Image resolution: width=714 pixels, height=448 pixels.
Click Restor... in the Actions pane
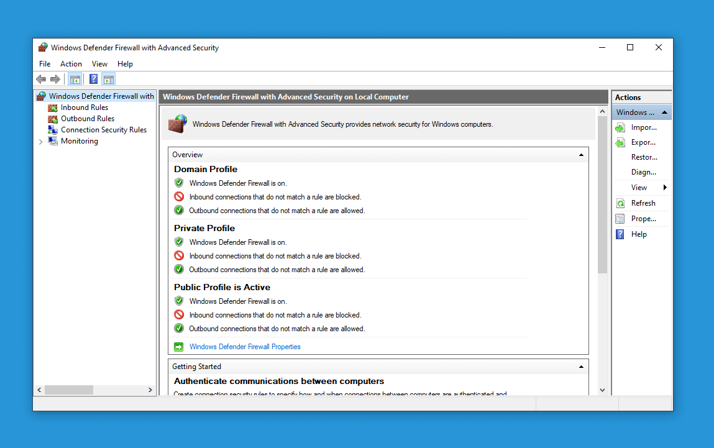644,158
